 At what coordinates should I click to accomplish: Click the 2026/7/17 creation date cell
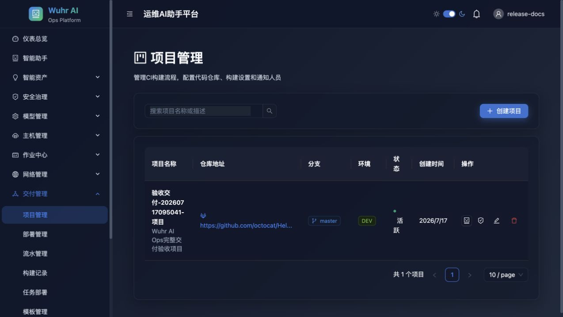point(433,221)
